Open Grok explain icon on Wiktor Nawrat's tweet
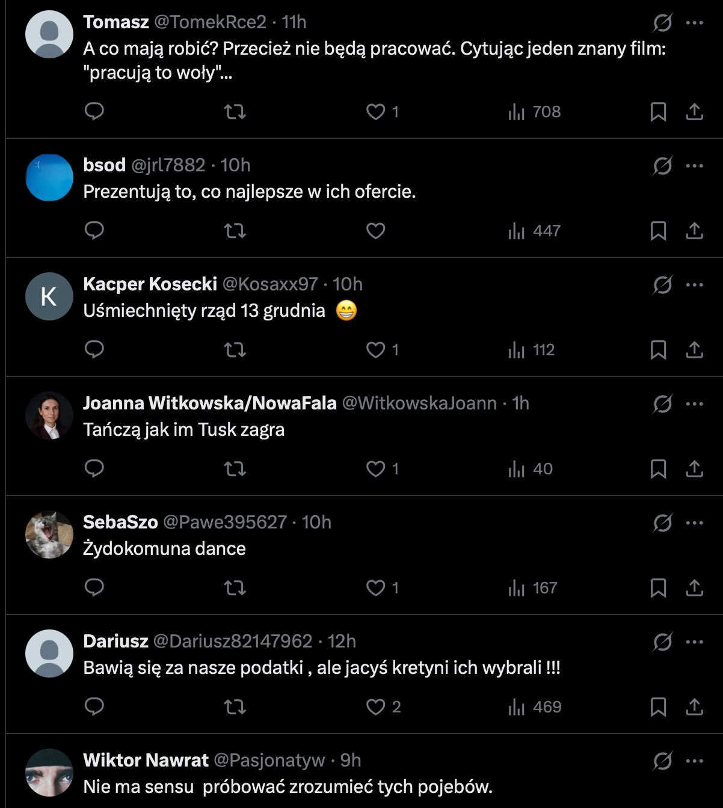The image size is (723, 808). [662, 761]
